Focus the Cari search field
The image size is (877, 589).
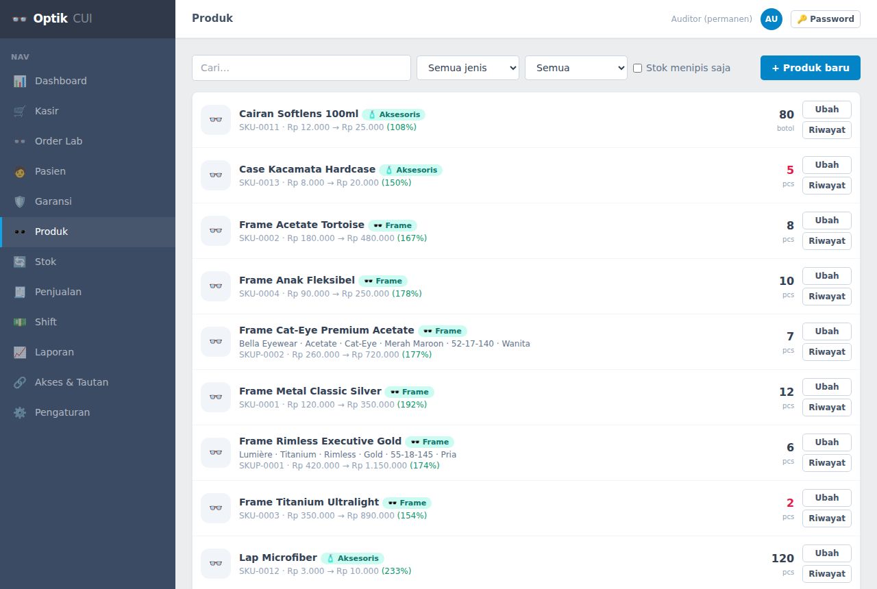coord(301,68)
